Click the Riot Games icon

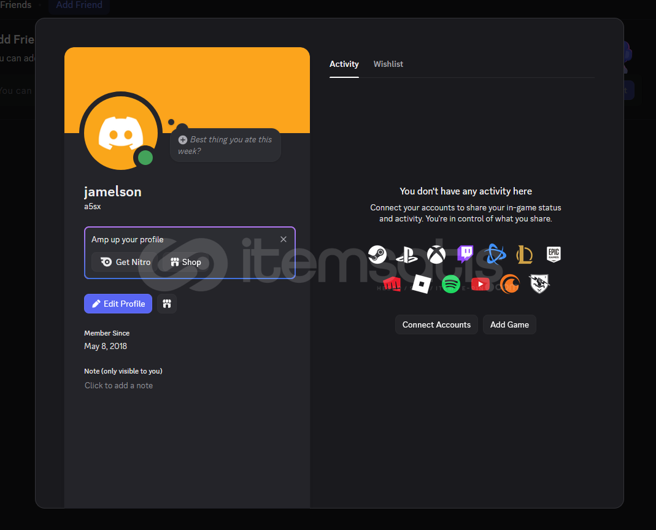coord(392,284)
